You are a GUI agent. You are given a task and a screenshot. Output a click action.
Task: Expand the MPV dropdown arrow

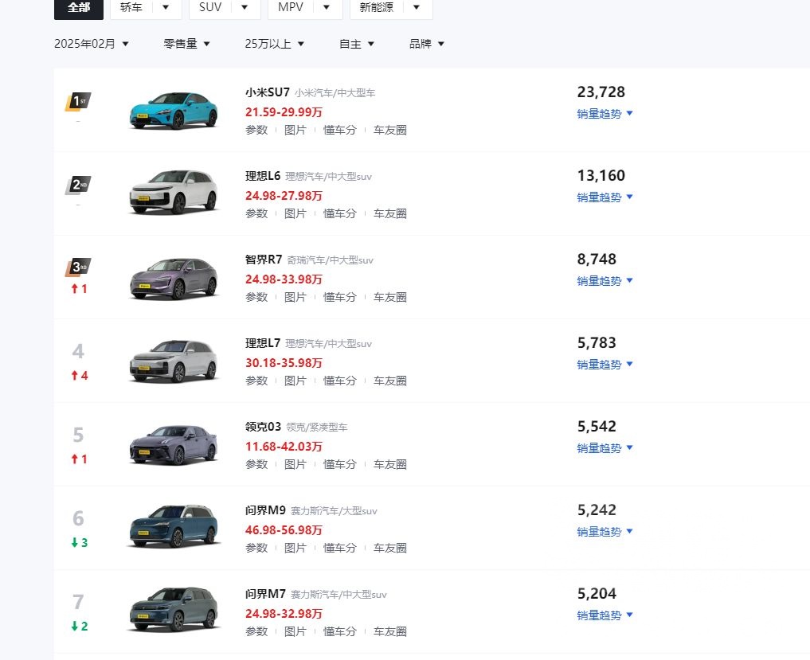click(x=327, y=7)
